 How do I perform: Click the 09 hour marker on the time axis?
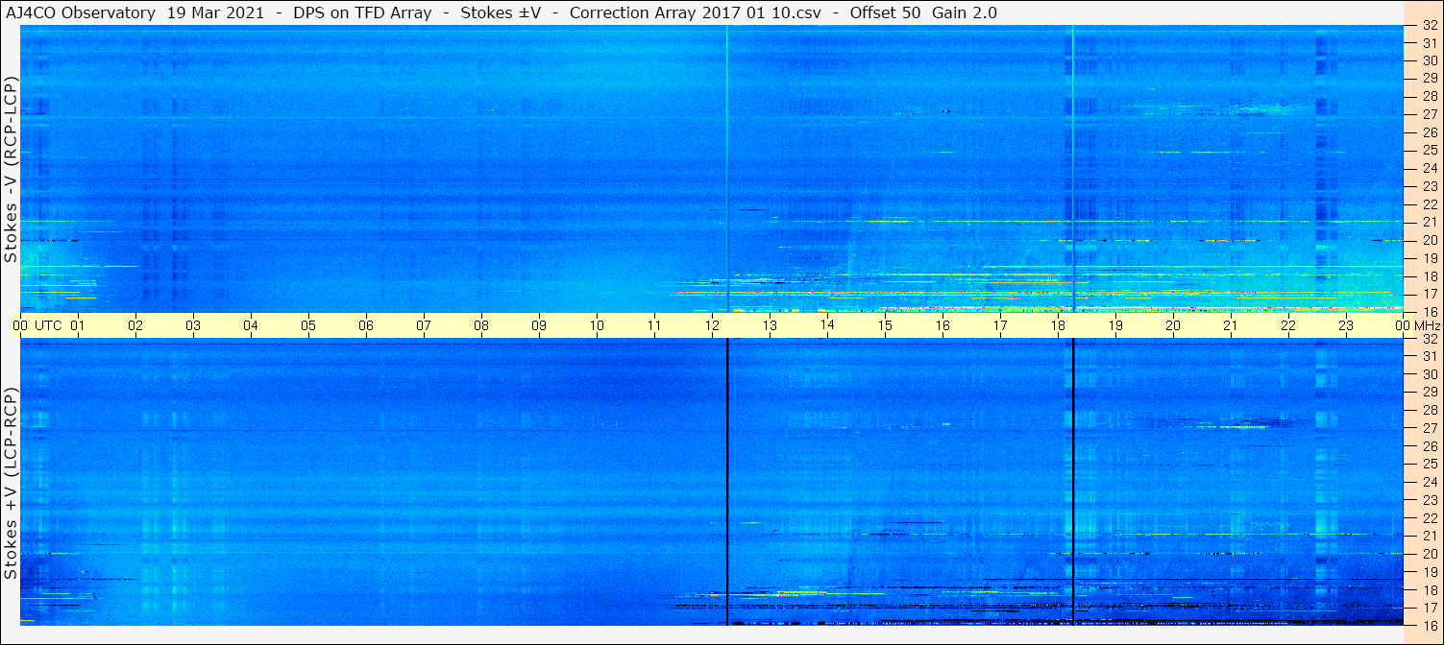(539, 326)
